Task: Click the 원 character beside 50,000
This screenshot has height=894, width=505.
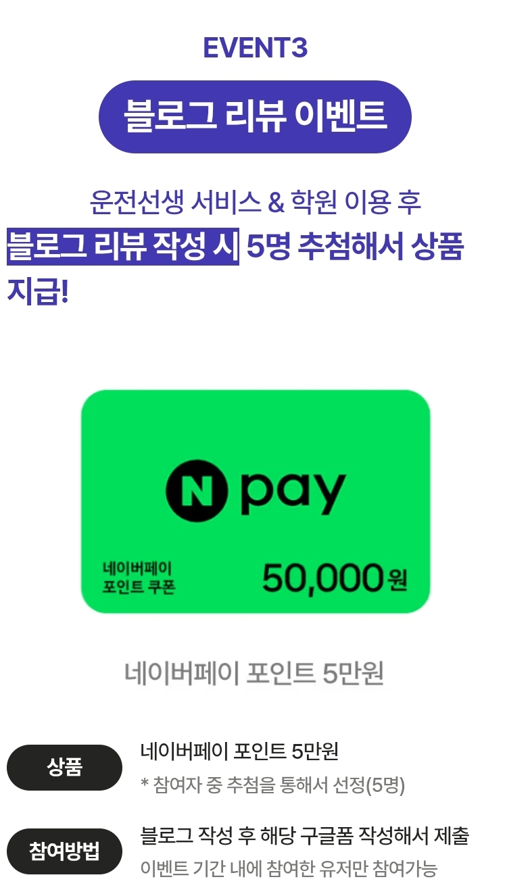Action: pos(398,580)
